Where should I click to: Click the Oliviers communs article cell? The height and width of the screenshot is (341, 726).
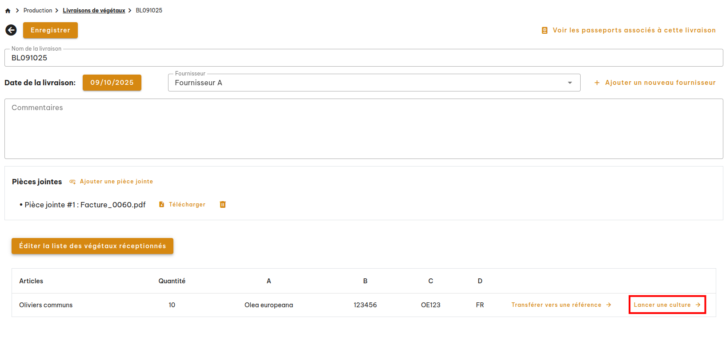pos(46,305)
